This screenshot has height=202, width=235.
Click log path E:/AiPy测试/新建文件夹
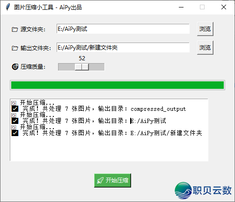coord(166,133)
